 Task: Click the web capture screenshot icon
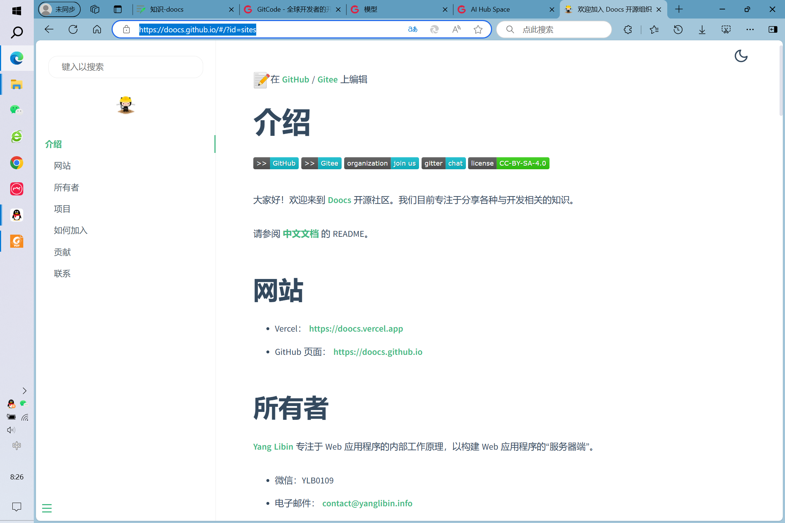(726, 29)
